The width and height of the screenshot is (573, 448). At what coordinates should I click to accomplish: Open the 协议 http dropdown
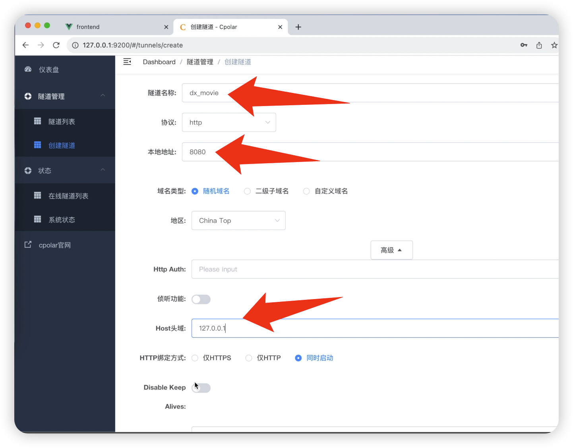pos(229,122)
